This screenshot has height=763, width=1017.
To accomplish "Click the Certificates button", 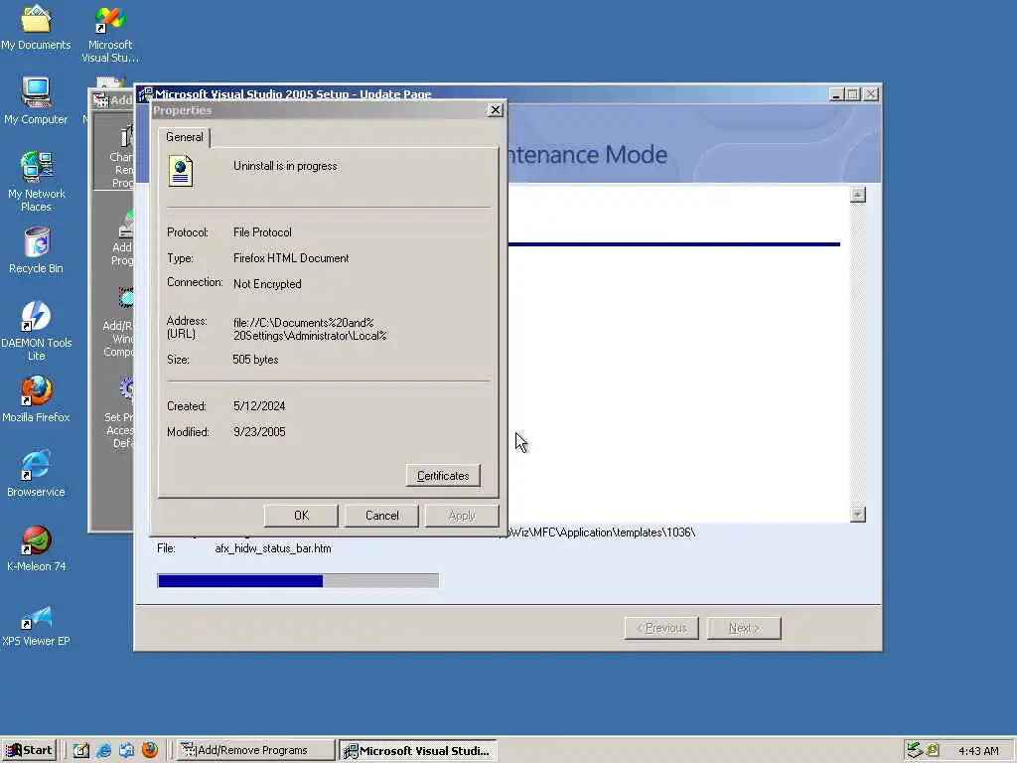I will (443, 476).
